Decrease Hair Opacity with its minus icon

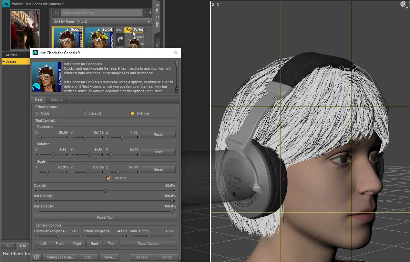(x=36, y=211)
